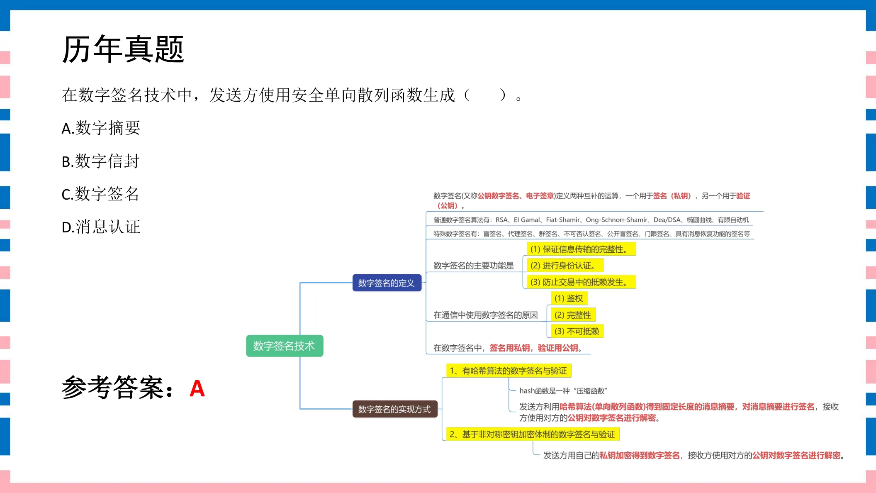Select the blue 数字签名的定义 node
Screen dimensions: 876x493
click(387, 283)
